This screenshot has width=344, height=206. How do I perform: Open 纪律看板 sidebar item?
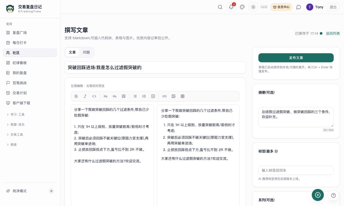pos(30,63)
